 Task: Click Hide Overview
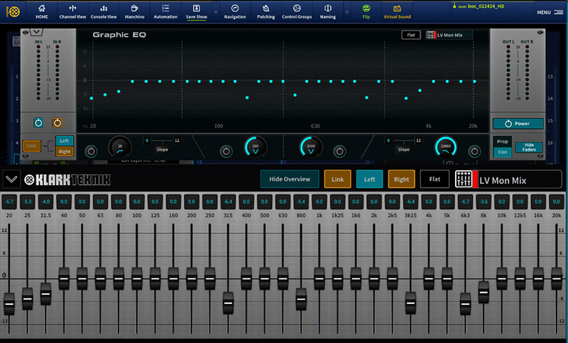pos(290,179)
